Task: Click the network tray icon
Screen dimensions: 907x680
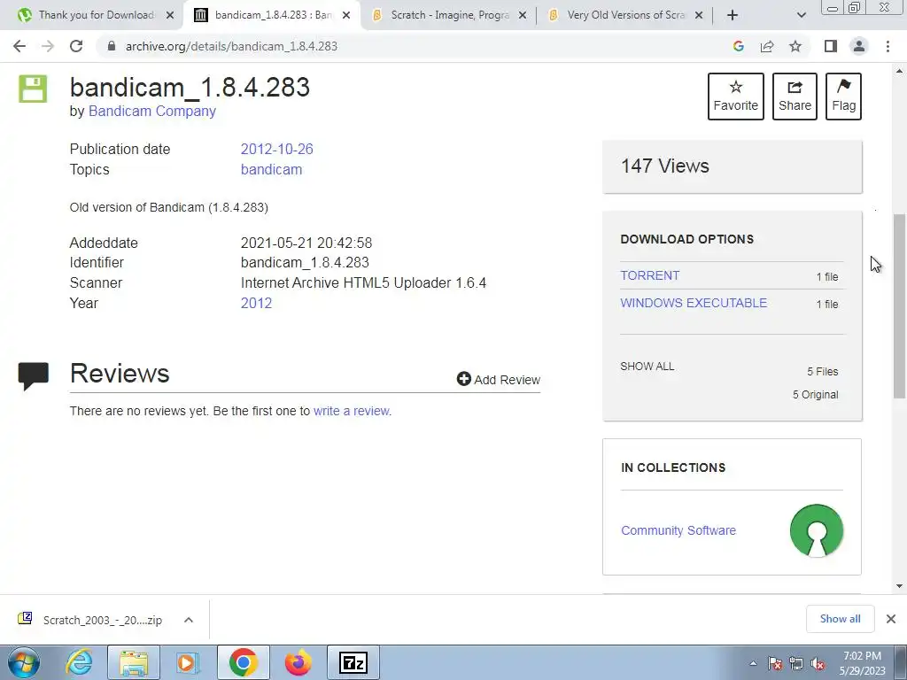Action: (x=796, y=663)
